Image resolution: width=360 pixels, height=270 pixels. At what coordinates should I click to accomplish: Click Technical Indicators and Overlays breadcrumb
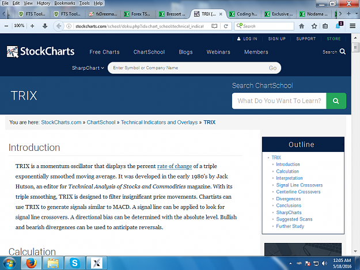(159, 123)
